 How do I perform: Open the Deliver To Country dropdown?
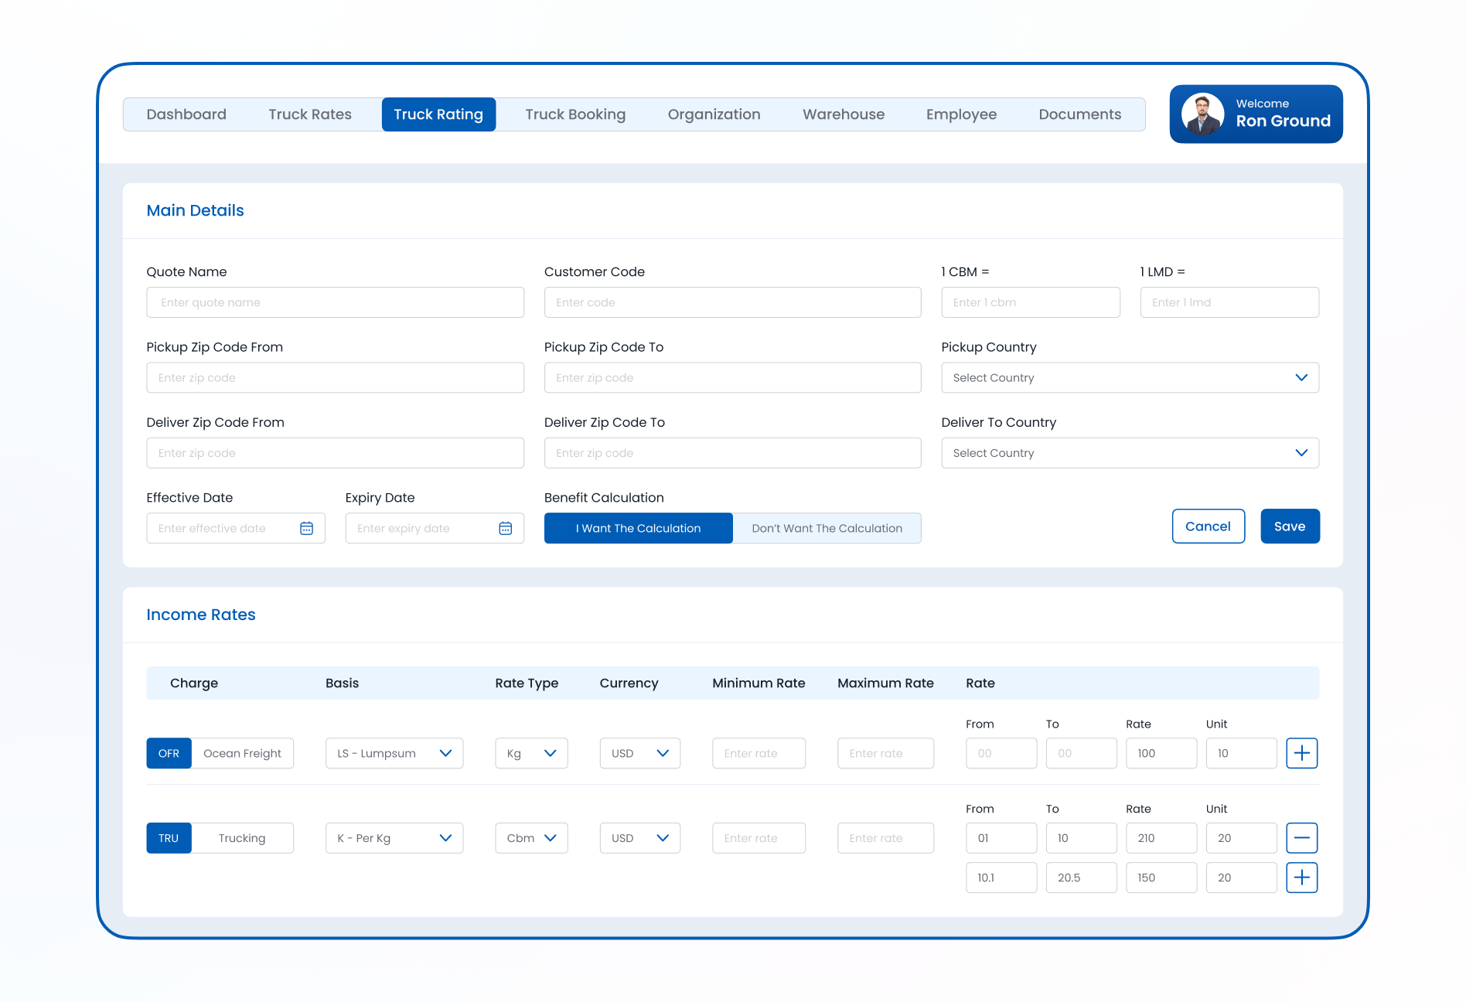[x=1130, y=453]
